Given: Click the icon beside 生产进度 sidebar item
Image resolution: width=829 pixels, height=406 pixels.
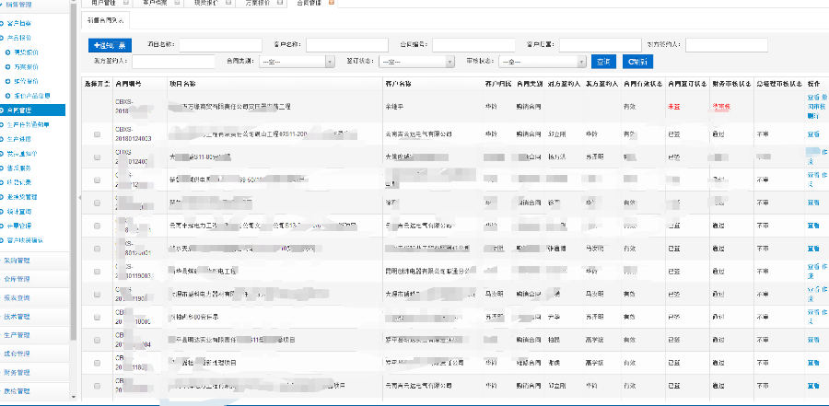Looking at the screenshot, I should pyautogui.click(x=2, y=139).
